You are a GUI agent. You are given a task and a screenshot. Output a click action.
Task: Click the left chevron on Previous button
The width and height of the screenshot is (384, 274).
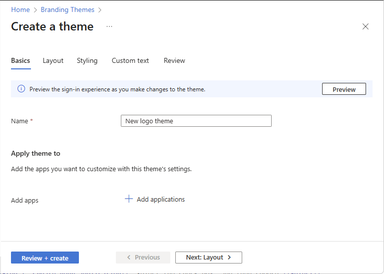129,258
